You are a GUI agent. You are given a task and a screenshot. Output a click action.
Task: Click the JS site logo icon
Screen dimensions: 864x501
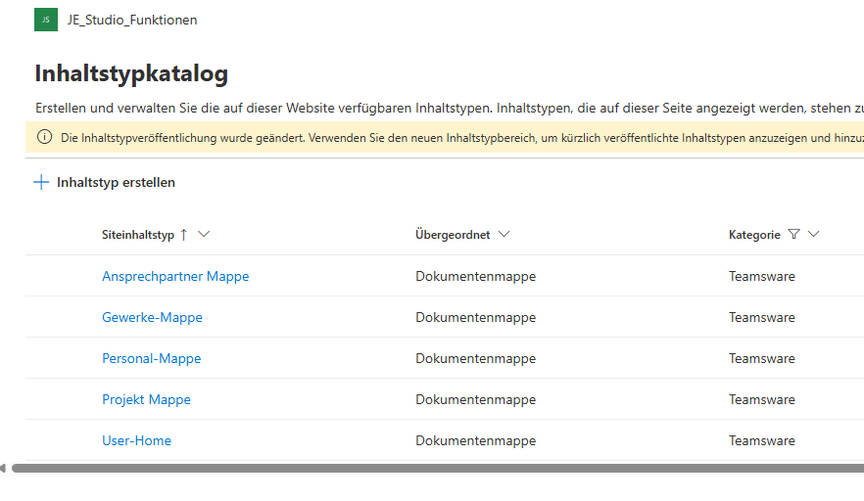click(x=45, y=20)
